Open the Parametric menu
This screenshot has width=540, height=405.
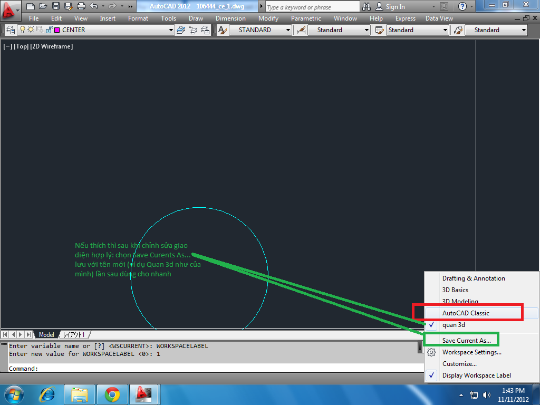click(306, 18)
